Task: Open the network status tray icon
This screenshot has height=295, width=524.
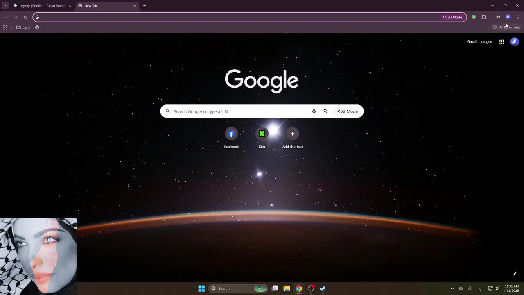Action: coord(490,288)
